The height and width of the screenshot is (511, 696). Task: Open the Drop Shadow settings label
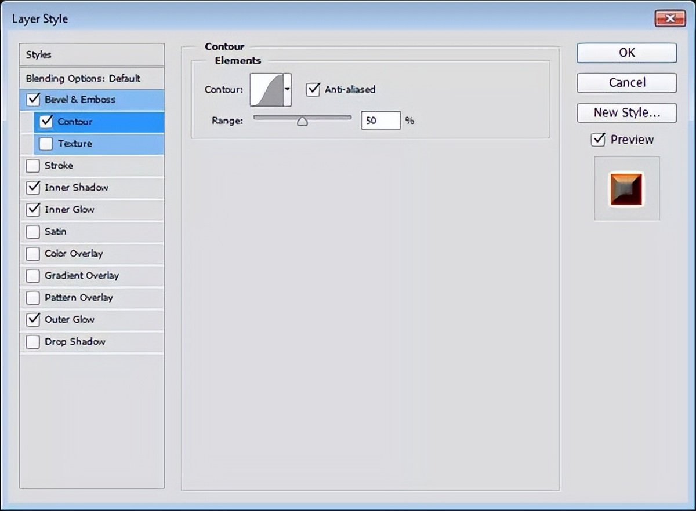tap(75, 342)
